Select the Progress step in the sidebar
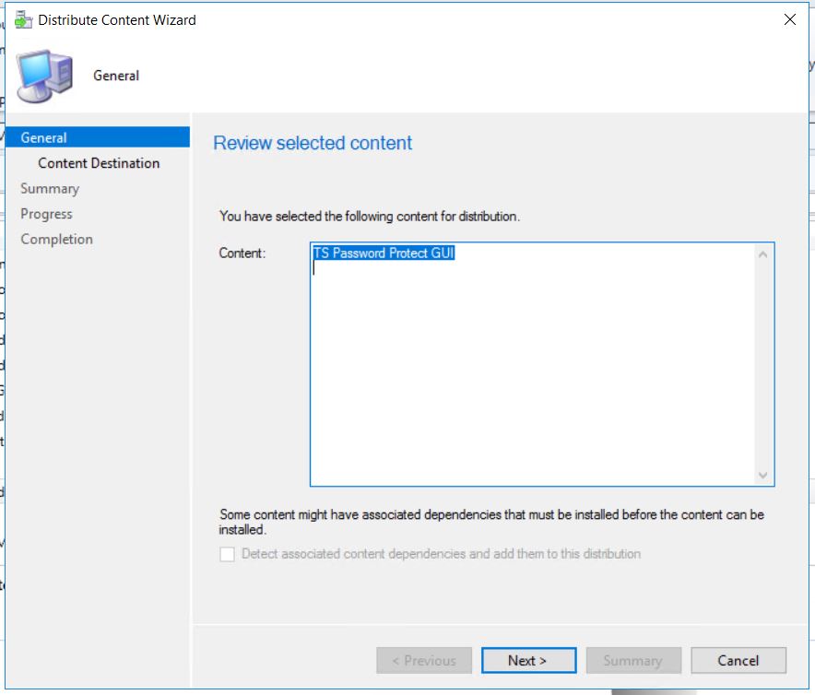 [46, 213]
